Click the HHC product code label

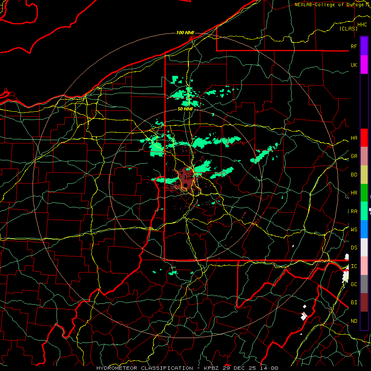(x=362, y=25)
